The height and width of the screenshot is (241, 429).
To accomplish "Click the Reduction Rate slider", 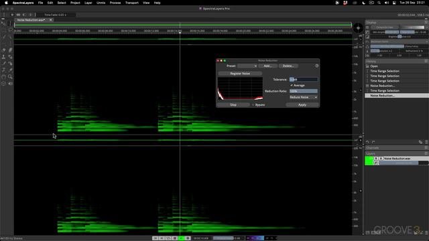I will (304, 91).
